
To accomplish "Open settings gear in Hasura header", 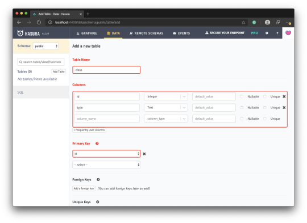I will click(x=267, y=33).
